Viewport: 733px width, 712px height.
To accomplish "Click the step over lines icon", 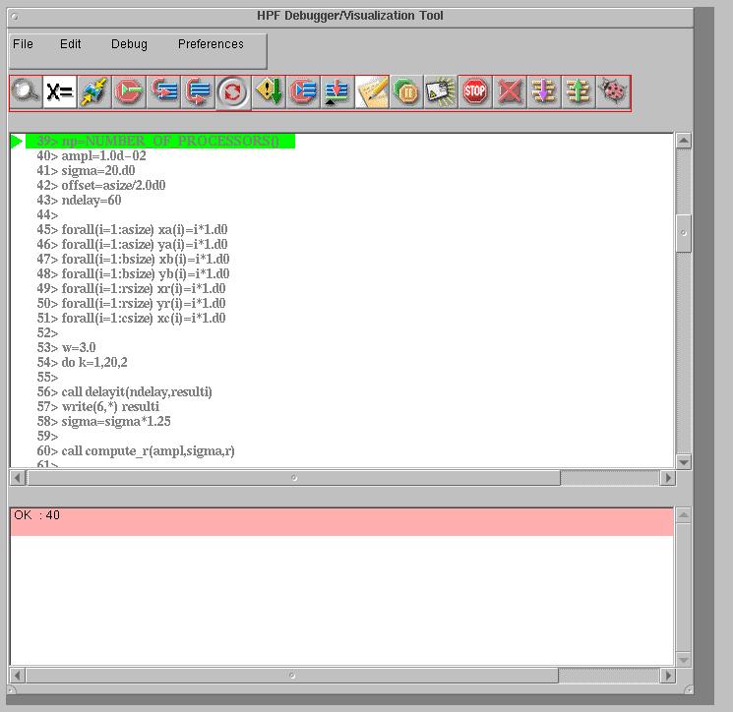I will pos(198,91).
